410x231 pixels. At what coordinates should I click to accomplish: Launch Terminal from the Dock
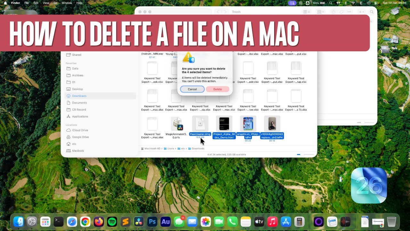click(59, 222)
